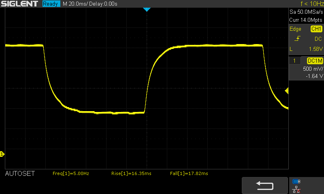The image size is (324, 194).
Task: Click the yellow trigger level arrow marker
Action: (287, 91)
